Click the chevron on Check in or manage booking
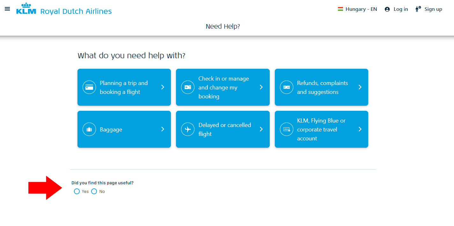This screenshot has width=454, height=226. point(261,87)
